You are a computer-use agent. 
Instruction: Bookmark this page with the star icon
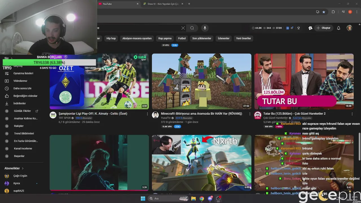(x=324, y=12)
